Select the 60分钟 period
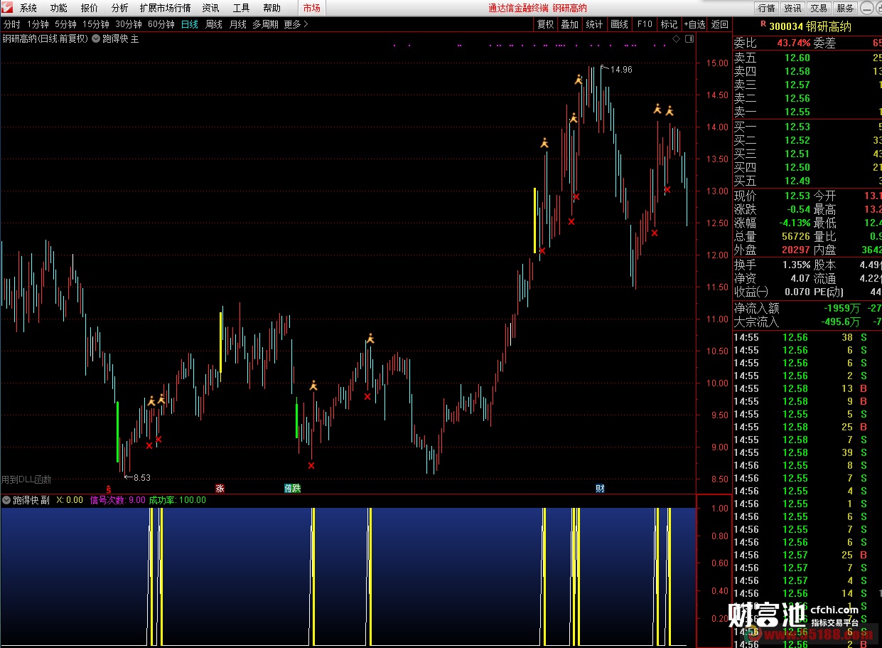 point(161,24)
